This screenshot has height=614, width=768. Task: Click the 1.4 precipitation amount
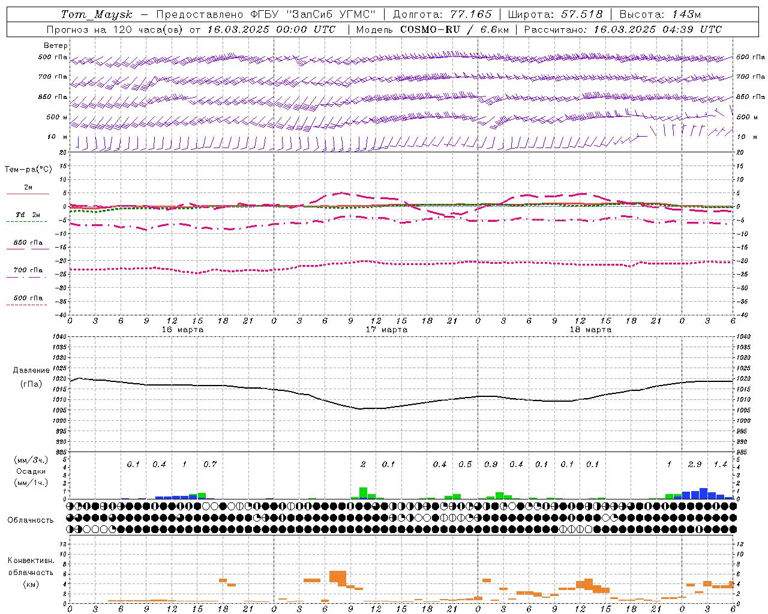(x=720, y=465)
